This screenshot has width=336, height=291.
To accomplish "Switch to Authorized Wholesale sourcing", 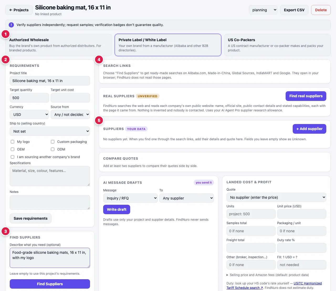I will tap(59, 45).
